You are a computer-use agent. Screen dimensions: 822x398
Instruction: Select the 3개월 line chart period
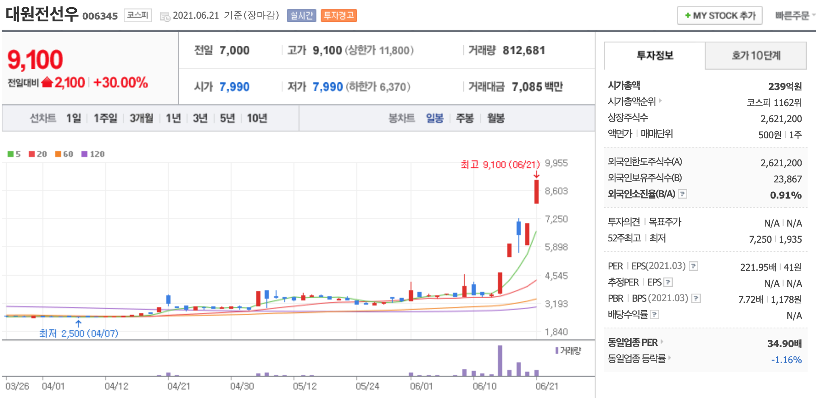click(x=141, y=118)
